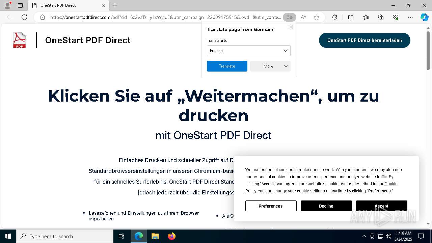Open Settings and more ellipsis menu
The height and width of the screenshot is (243, 432).
(x=410, y=17)
